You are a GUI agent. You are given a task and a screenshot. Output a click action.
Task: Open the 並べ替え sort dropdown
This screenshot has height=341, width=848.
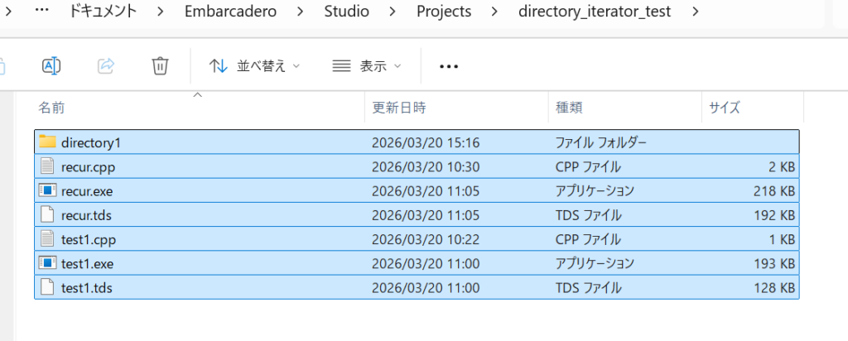[x=254, y=66]
